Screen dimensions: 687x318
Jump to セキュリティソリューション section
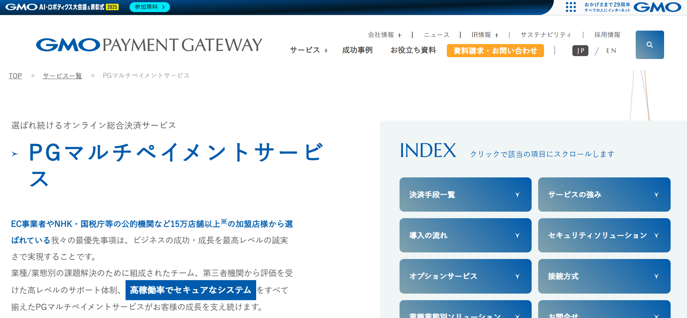pos(604,235)
